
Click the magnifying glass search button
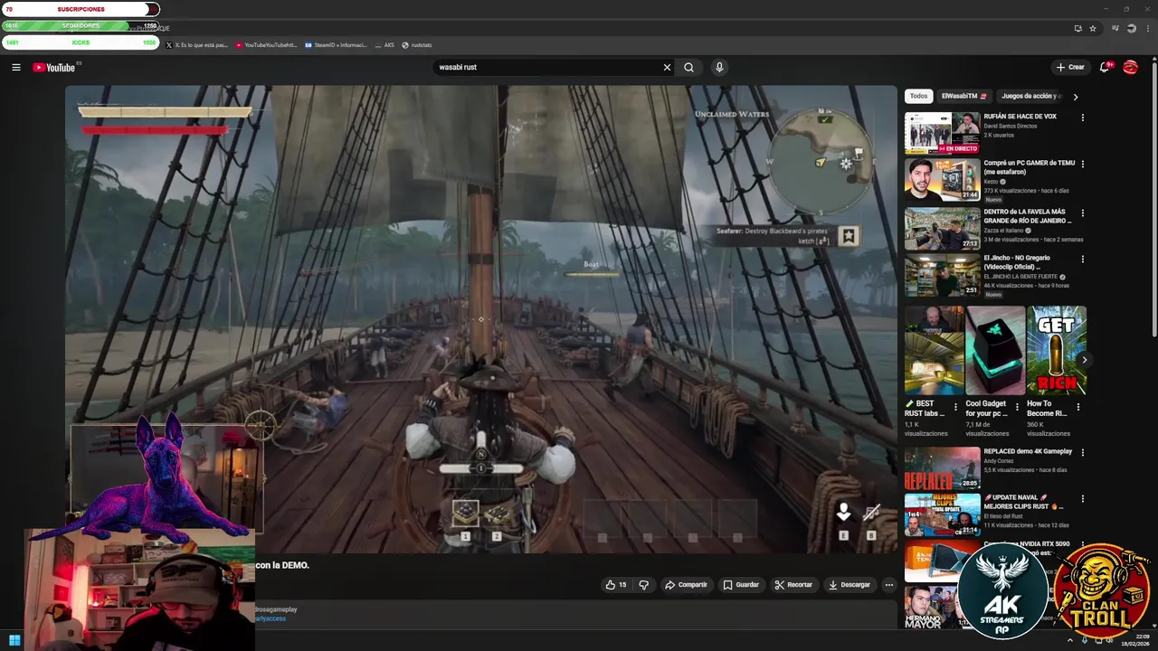(x=688, y=67)
